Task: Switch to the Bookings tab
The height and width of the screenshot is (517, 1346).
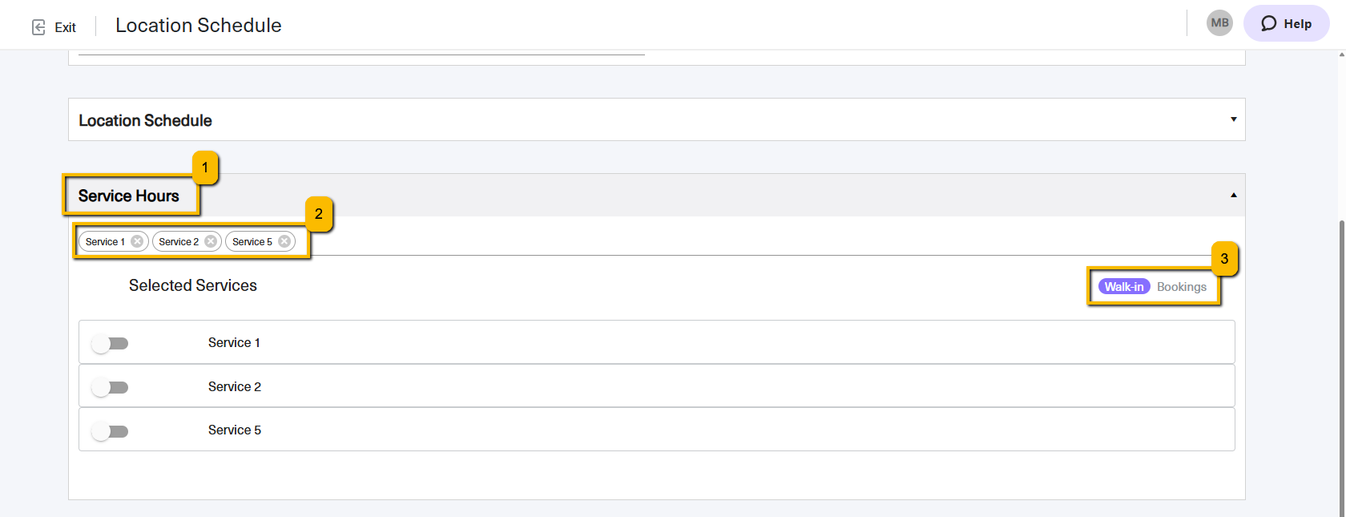Action: [1181, 287]
